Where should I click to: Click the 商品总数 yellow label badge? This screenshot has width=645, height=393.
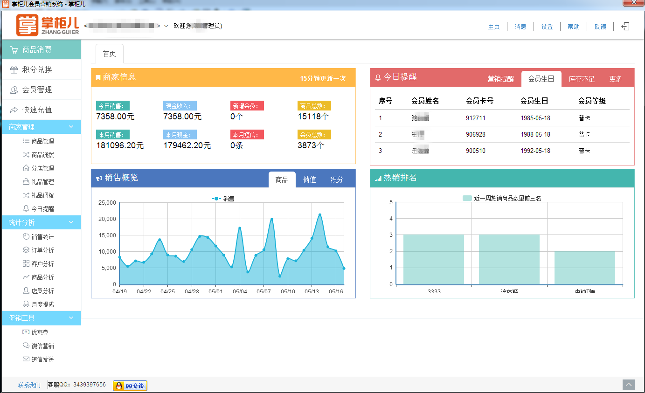[314, 106]
